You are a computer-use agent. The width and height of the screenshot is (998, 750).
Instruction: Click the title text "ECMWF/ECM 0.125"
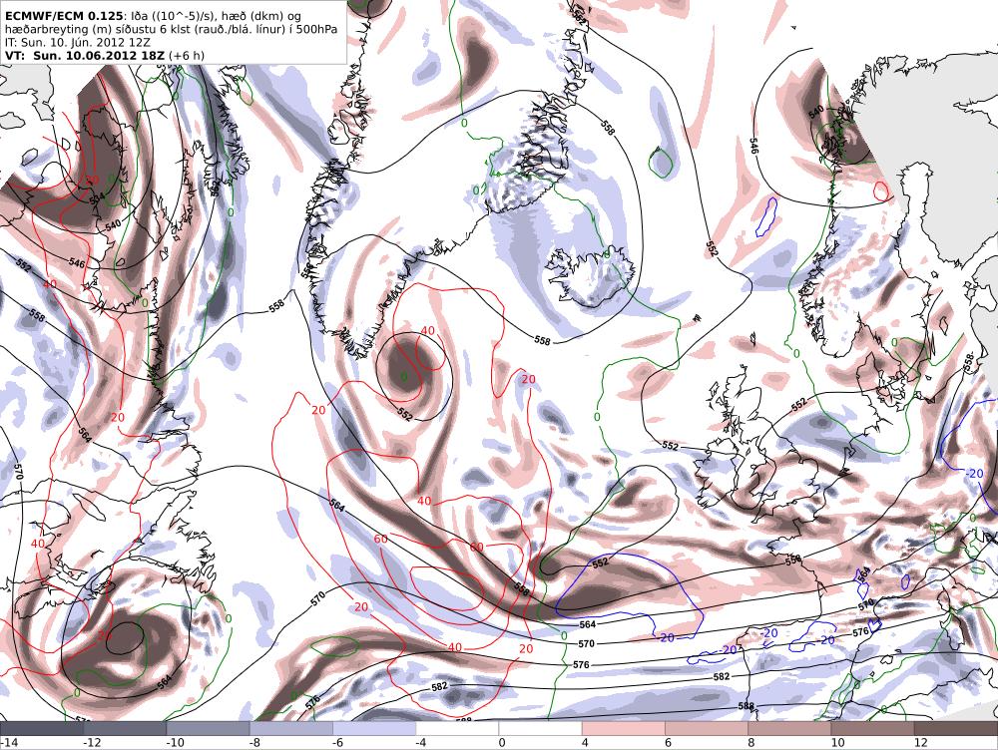[x=63, y=16]
